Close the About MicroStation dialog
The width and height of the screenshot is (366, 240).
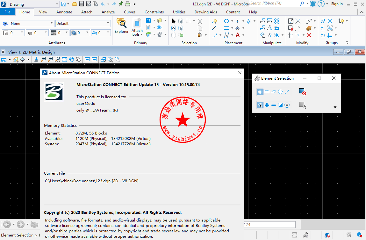point(240,73)
